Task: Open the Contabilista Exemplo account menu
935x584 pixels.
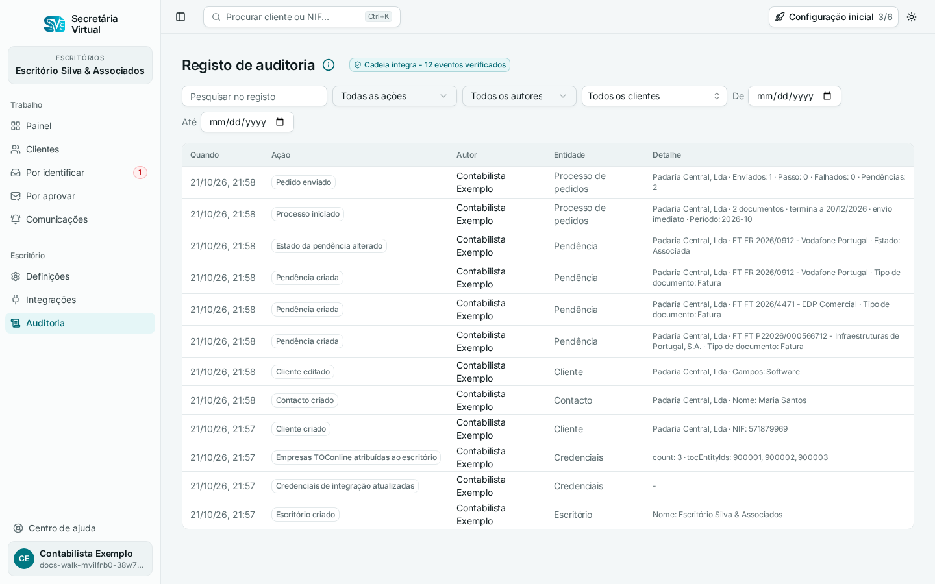Action: point(80,559)
